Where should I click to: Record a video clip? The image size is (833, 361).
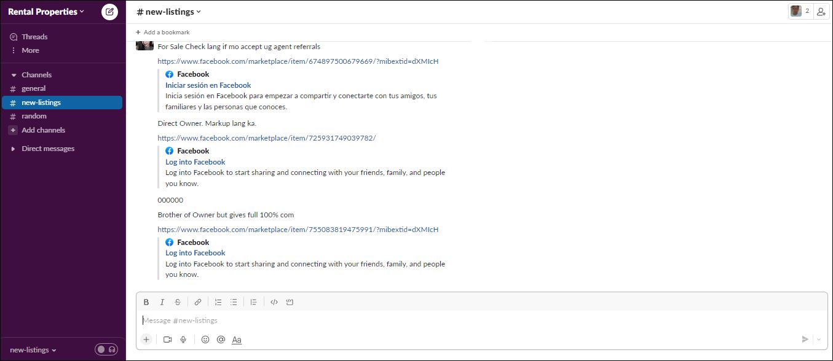click(x=167, y=340)
